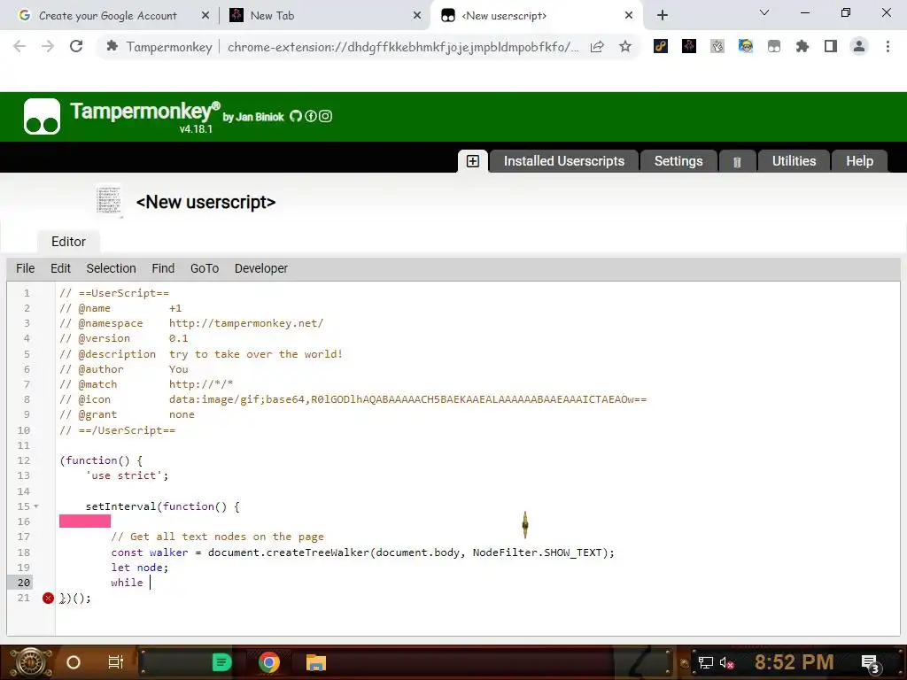
Task: Open a new browser tab with plus
Action: (x=663, y=16)
